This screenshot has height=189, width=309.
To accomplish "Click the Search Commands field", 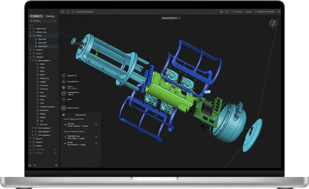I will [x=265, y=12].
